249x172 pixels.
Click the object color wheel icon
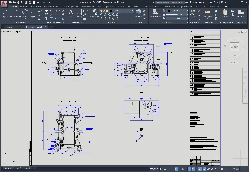164,11
